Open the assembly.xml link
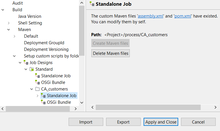 151,16
